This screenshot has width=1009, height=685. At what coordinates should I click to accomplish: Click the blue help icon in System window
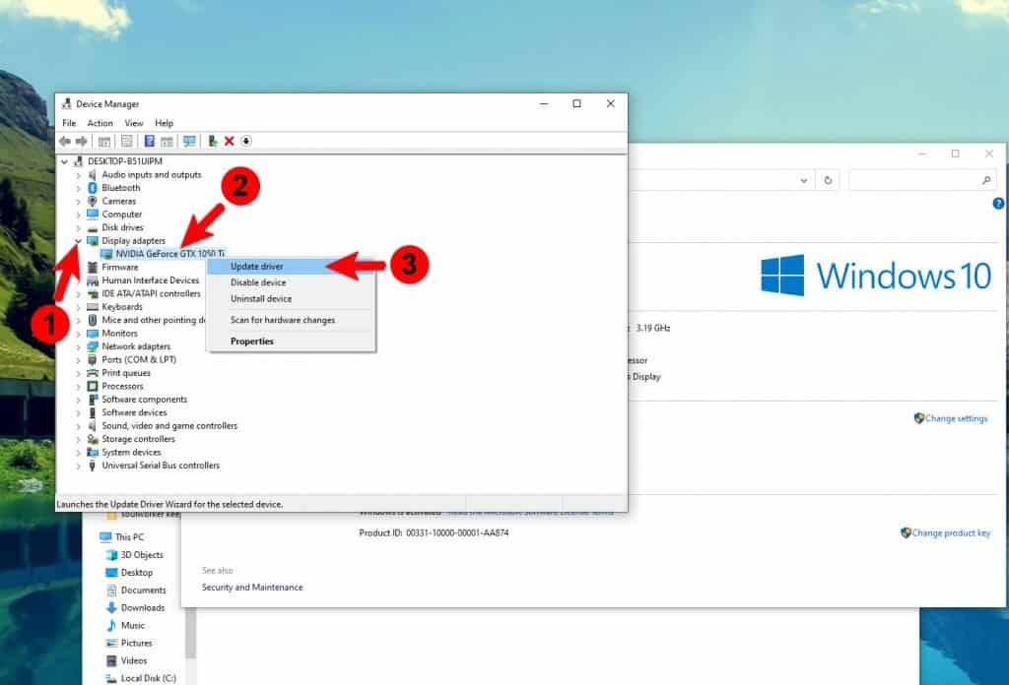click(x=998, y=204)
